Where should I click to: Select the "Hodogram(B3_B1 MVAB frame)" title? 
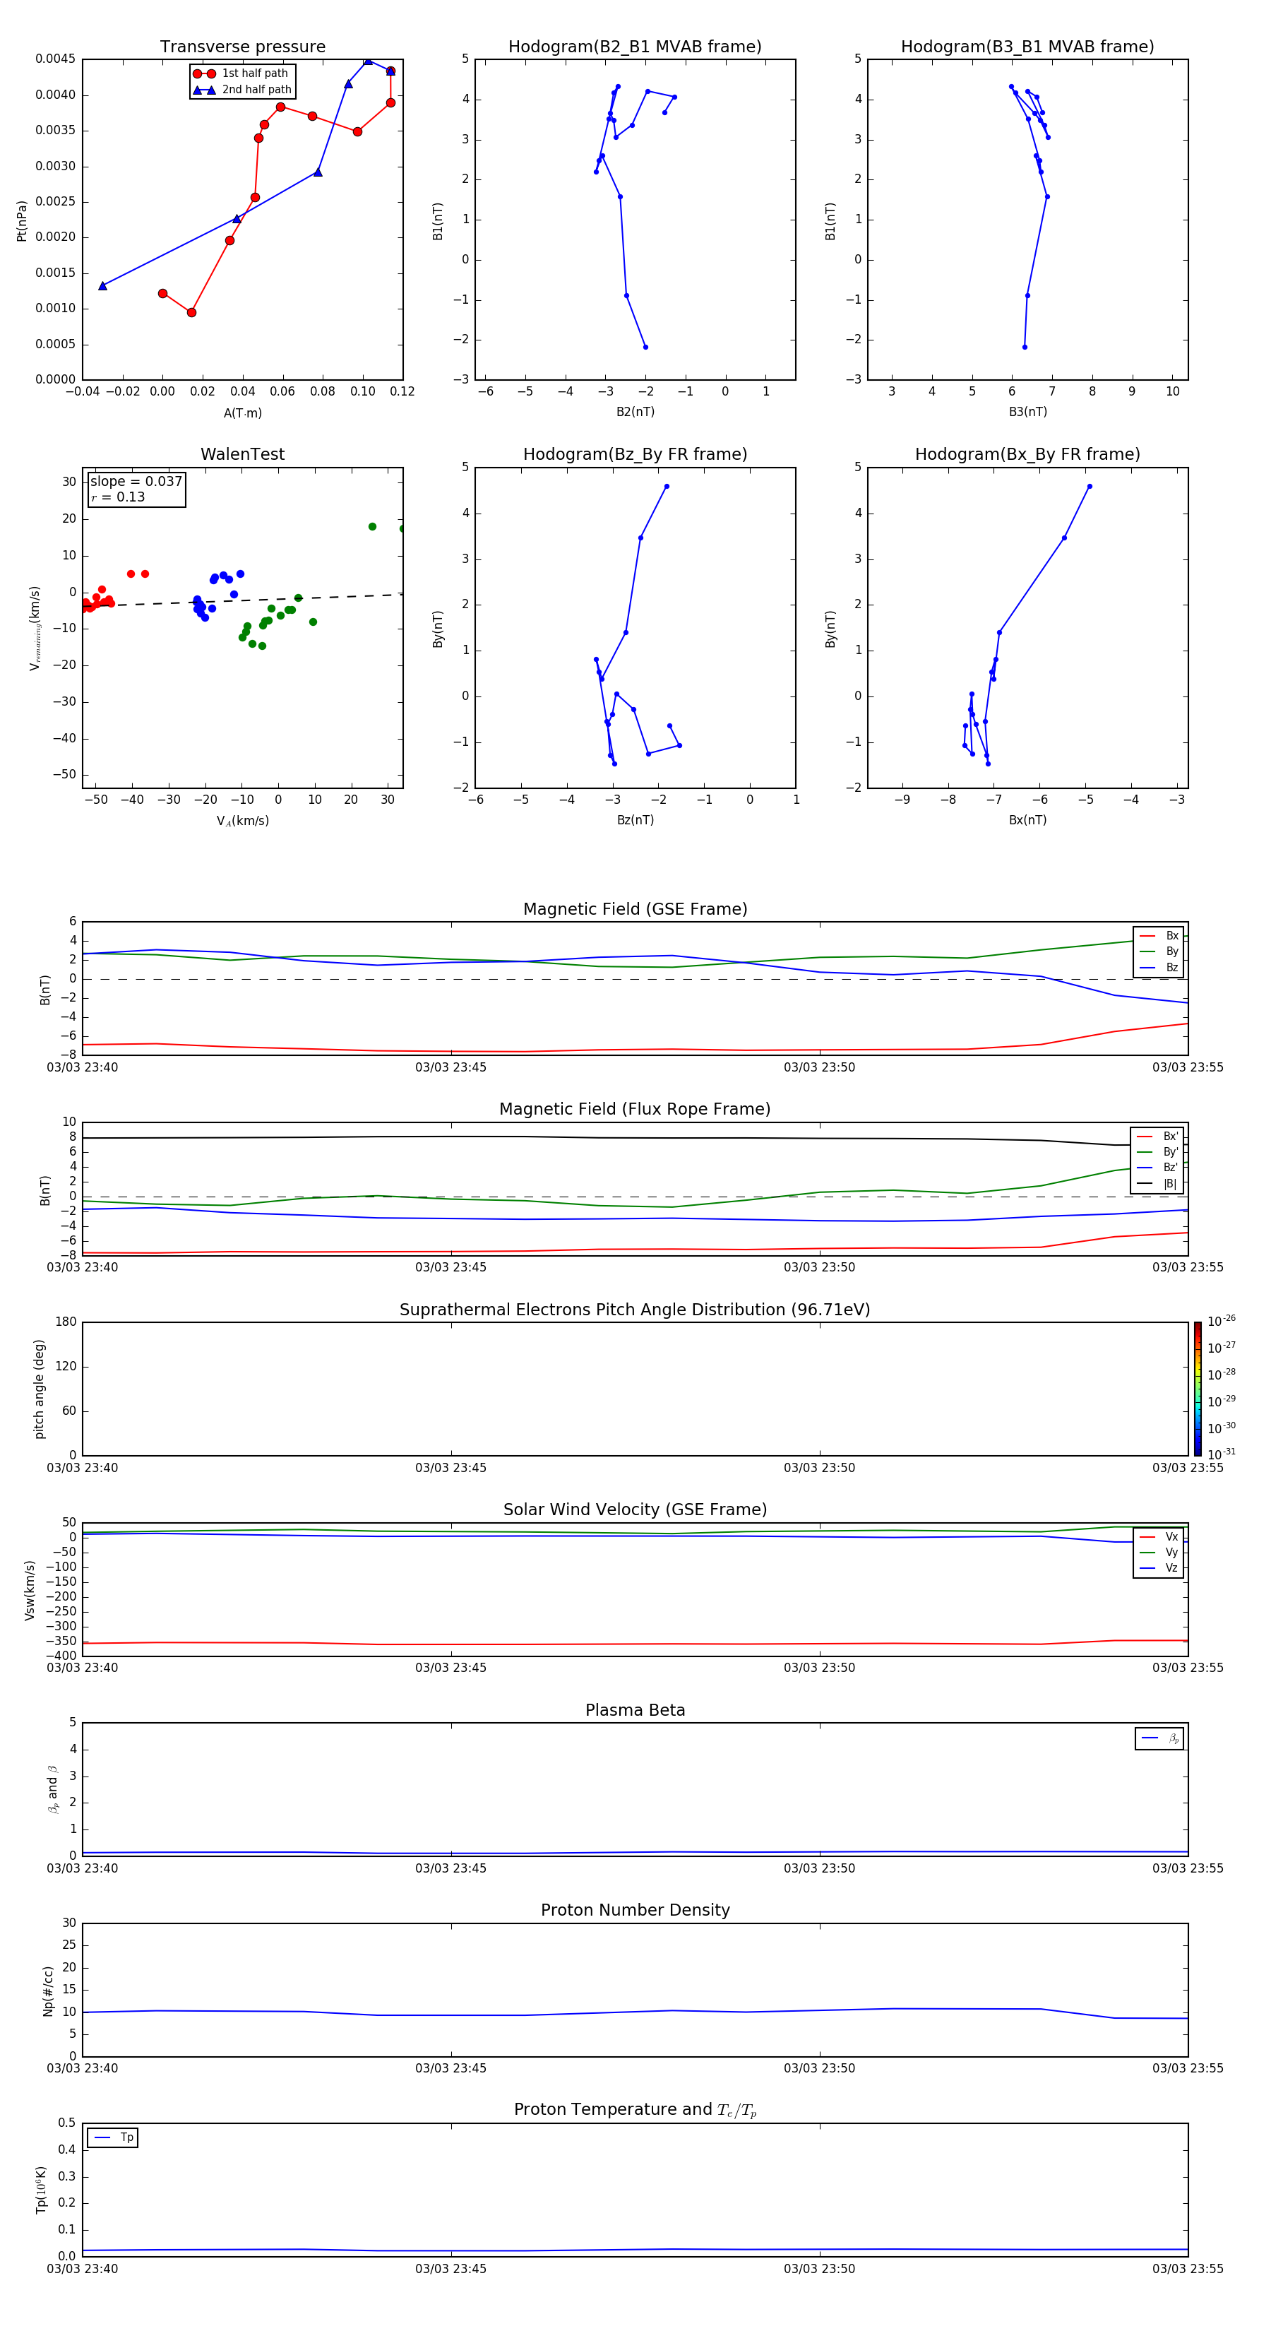point(1027,47)
